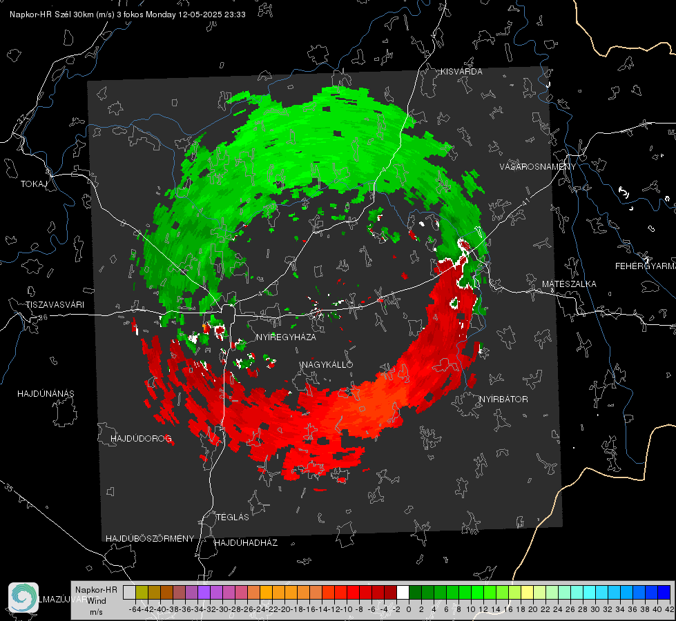Screen dimensions: 676x621
Task: Click the '-20' value on the legend scale
Action: pos(284,609)
